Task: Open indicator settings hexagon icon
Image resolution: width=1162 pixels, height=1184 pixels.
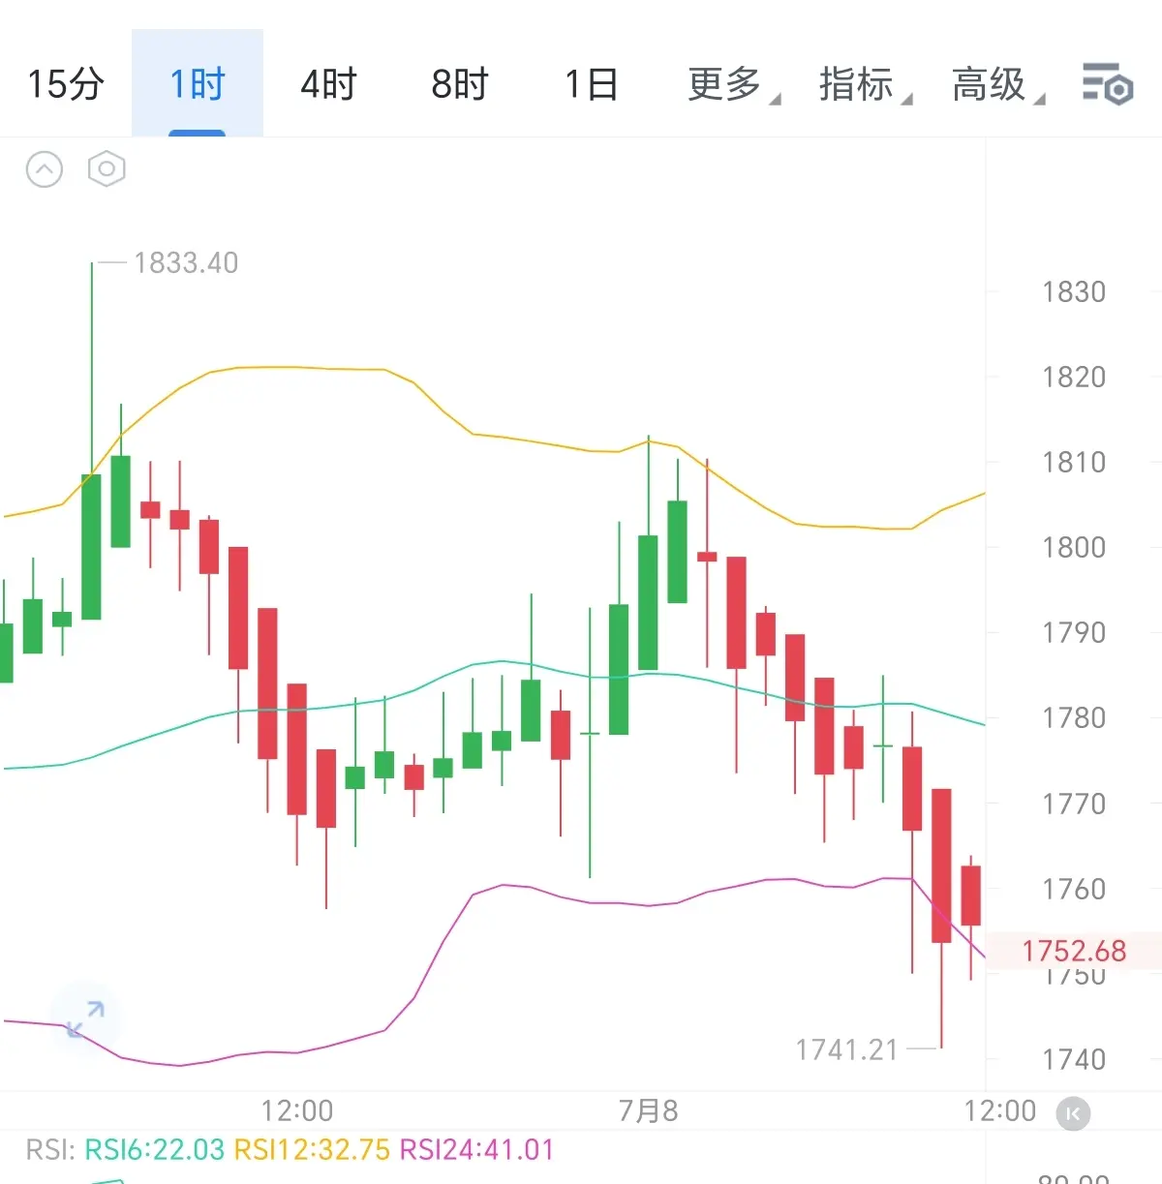Action: [107, 169]
